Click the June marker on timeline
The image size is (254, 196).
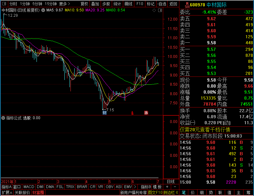coord(133,182)
